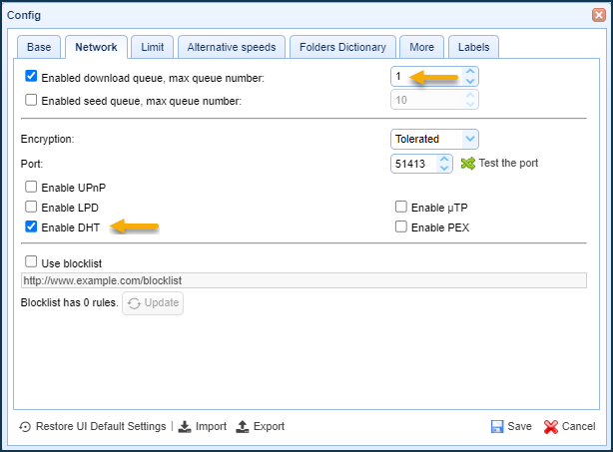613x452 pixels.
Task: Click the 'Config' dialog title
Action: (24, 15)
